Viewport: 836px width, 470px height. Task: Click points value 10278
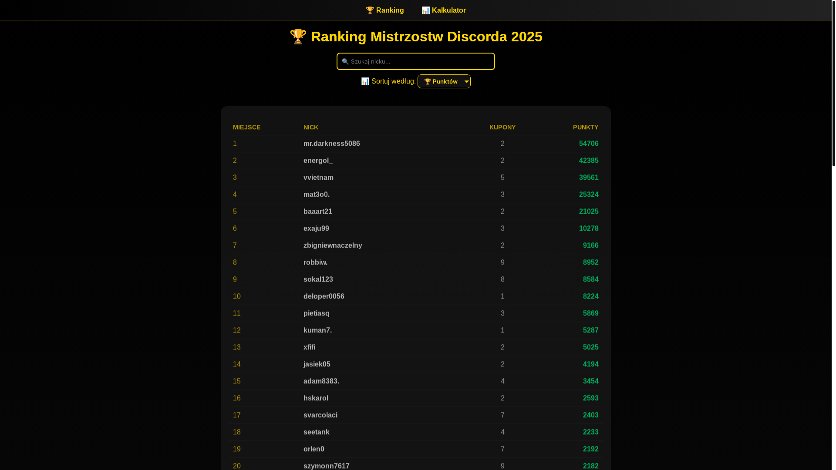pyautogui.click(x=589, y=228)
